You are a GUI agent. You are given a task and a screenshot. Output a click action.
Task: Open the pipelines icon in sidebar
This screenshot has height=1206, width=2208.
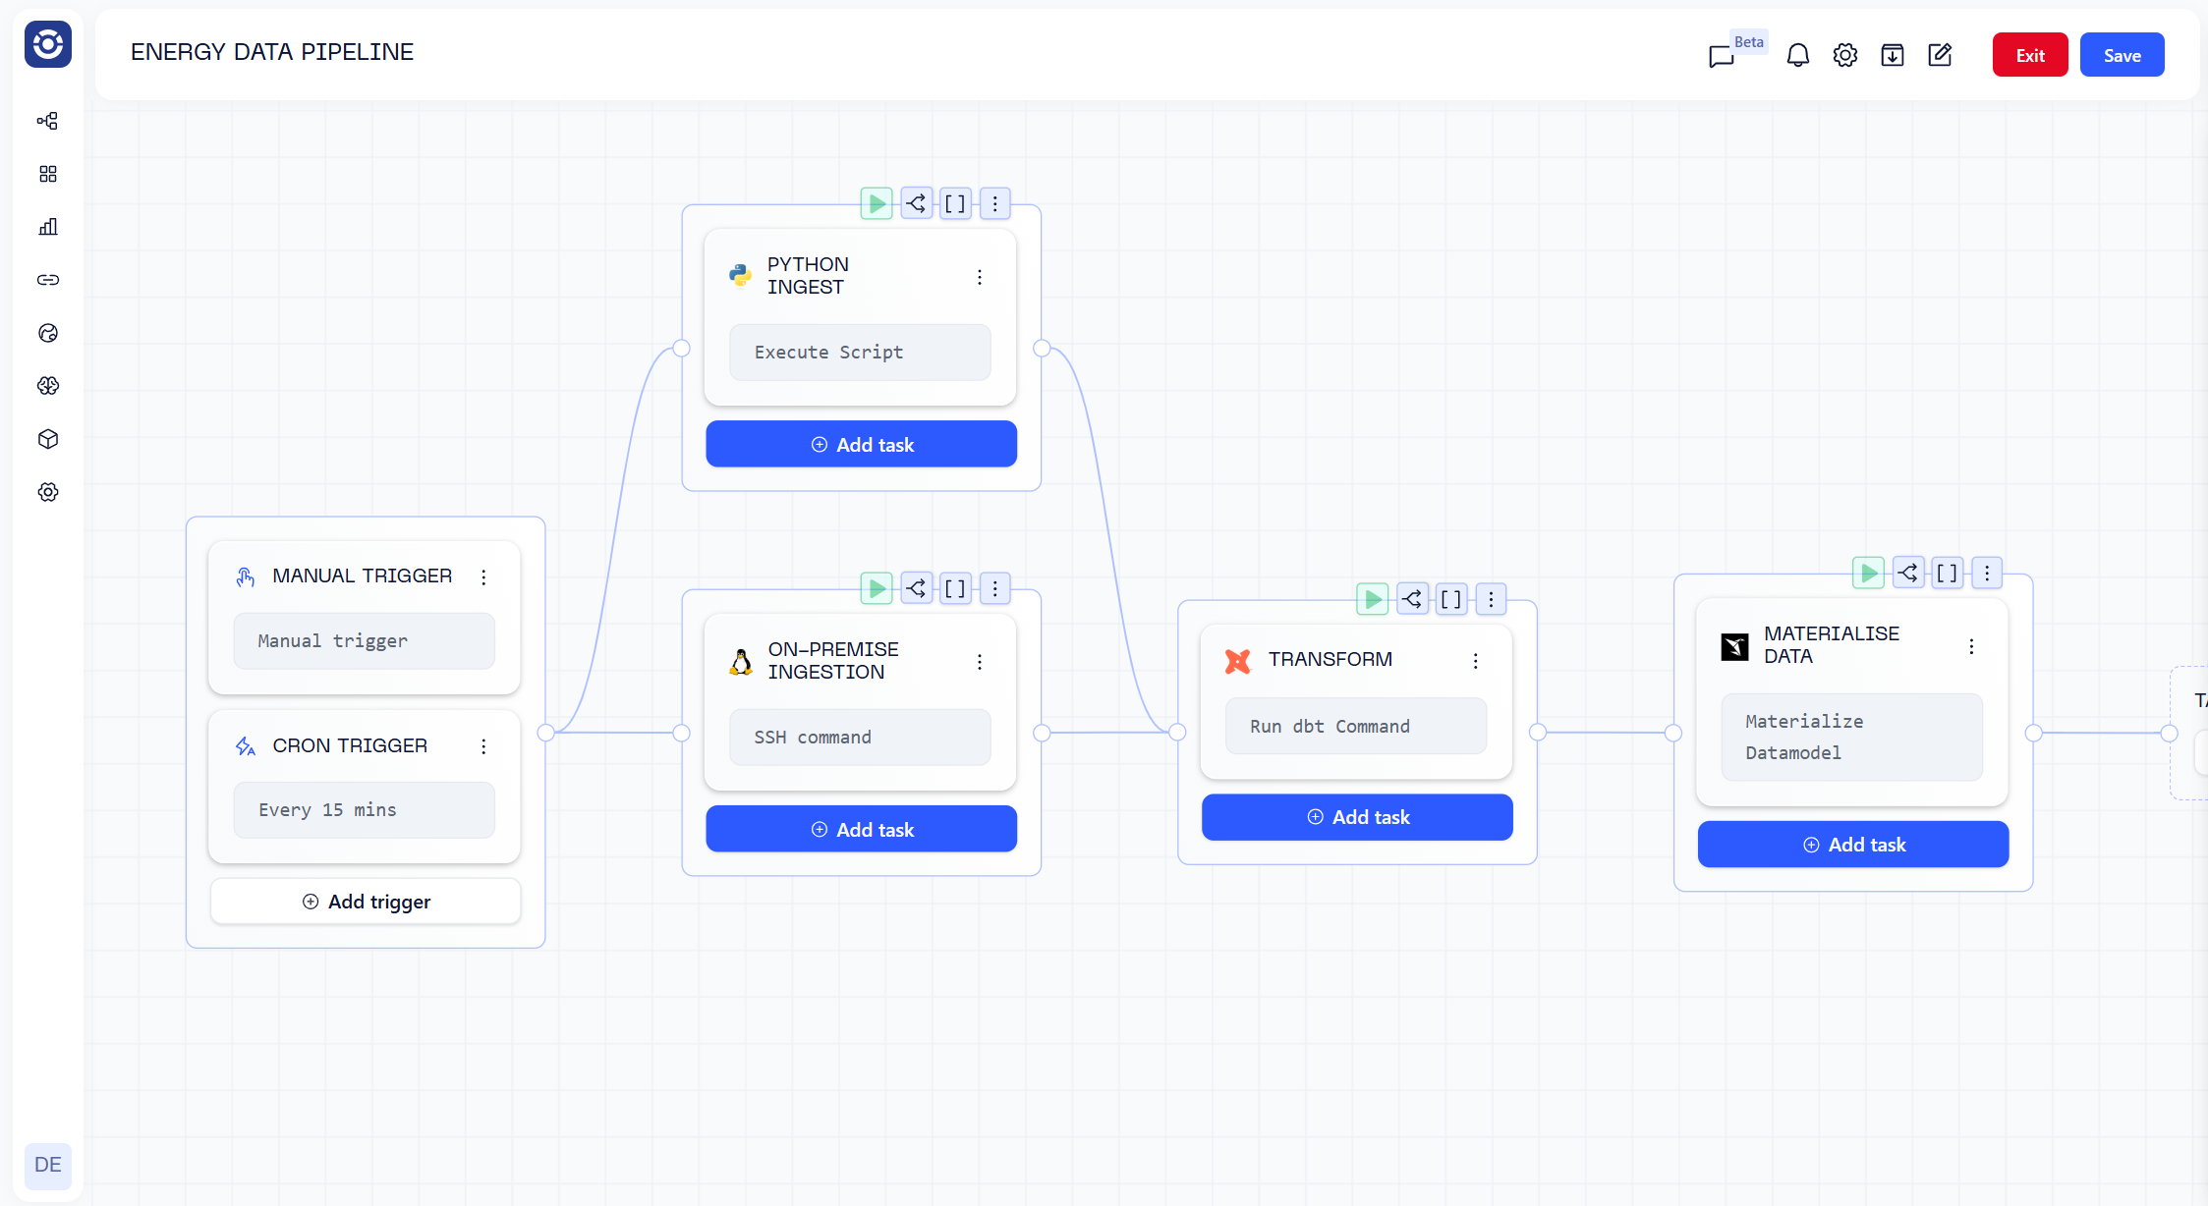click(48, 121)
